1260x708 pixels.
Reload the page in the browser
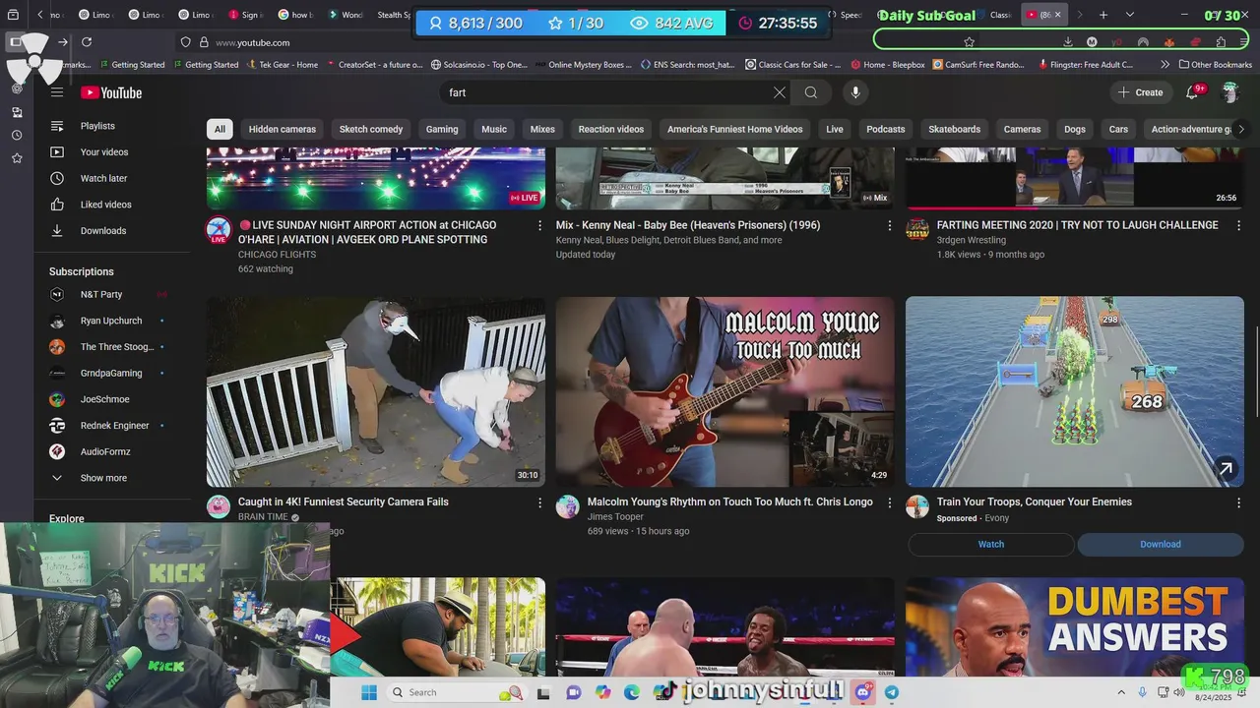87,42
